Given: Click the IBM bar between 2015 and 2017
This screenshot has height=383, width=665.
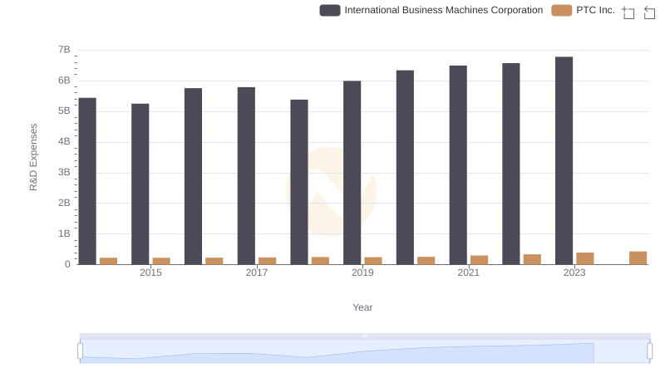Looking at the screenshot, I should [x=193, y=176].
